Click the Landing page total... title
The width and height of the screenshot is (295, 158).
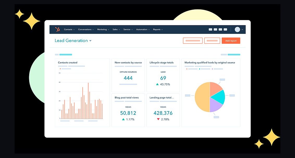(x=162, y=98)
